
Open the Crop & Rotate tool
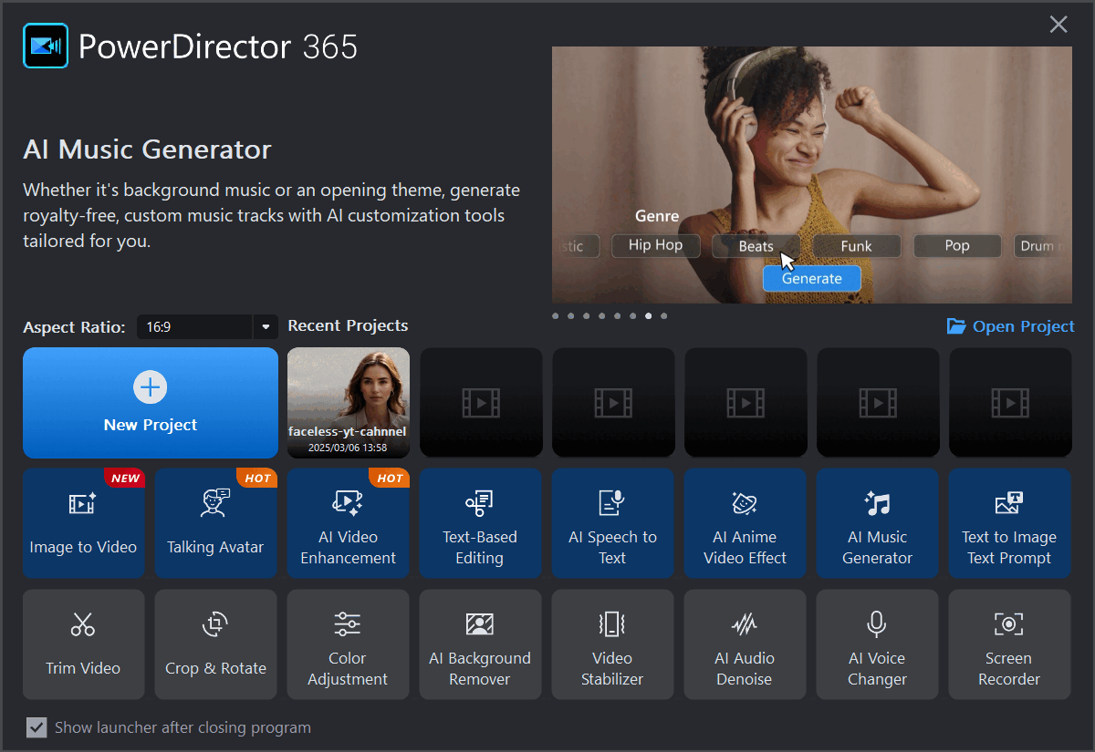tap(215, 644)
